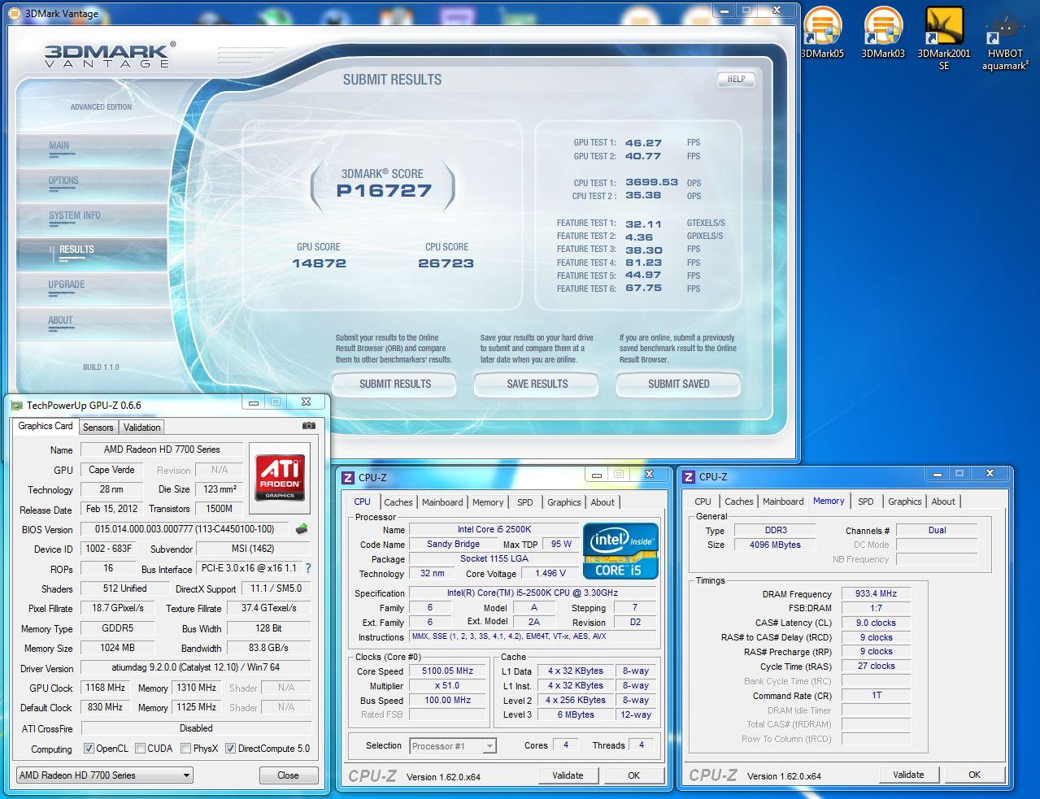
Task: Open the AMD Radeon HD 7700 Series dropdown
Action: click(x=104, y=775)
